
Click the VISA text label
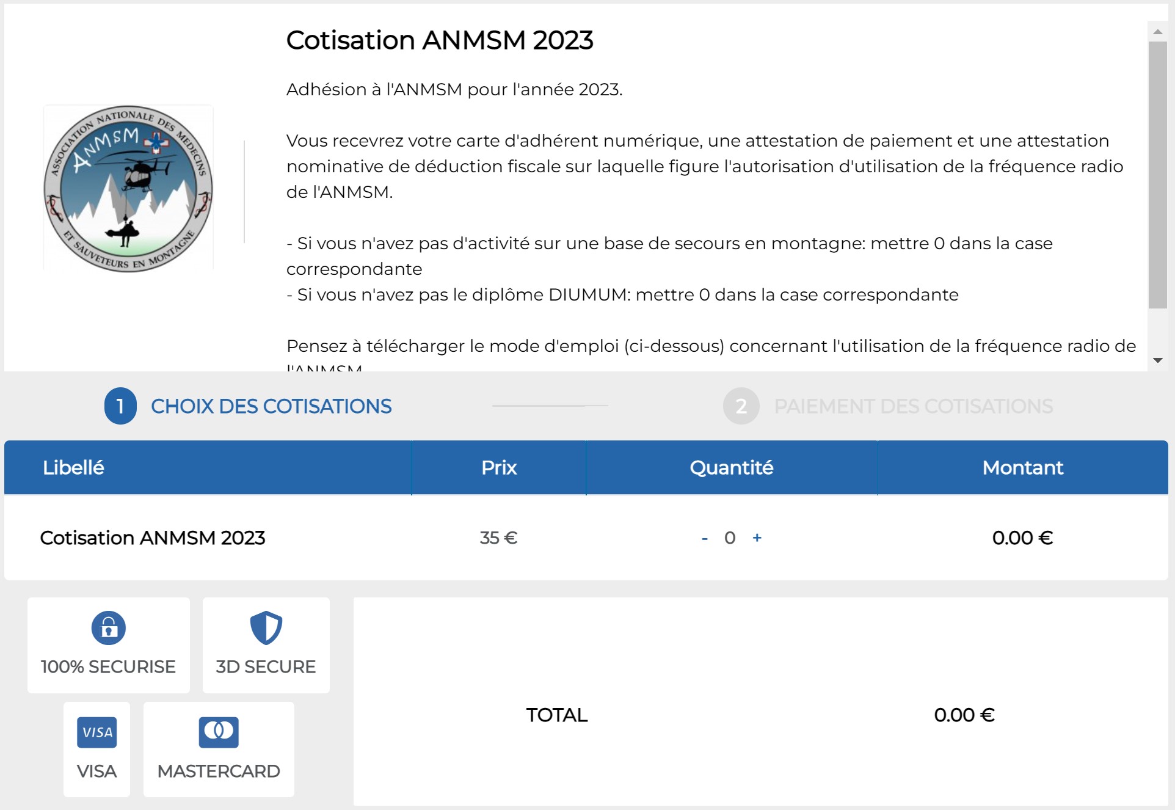tap(96, 771)
